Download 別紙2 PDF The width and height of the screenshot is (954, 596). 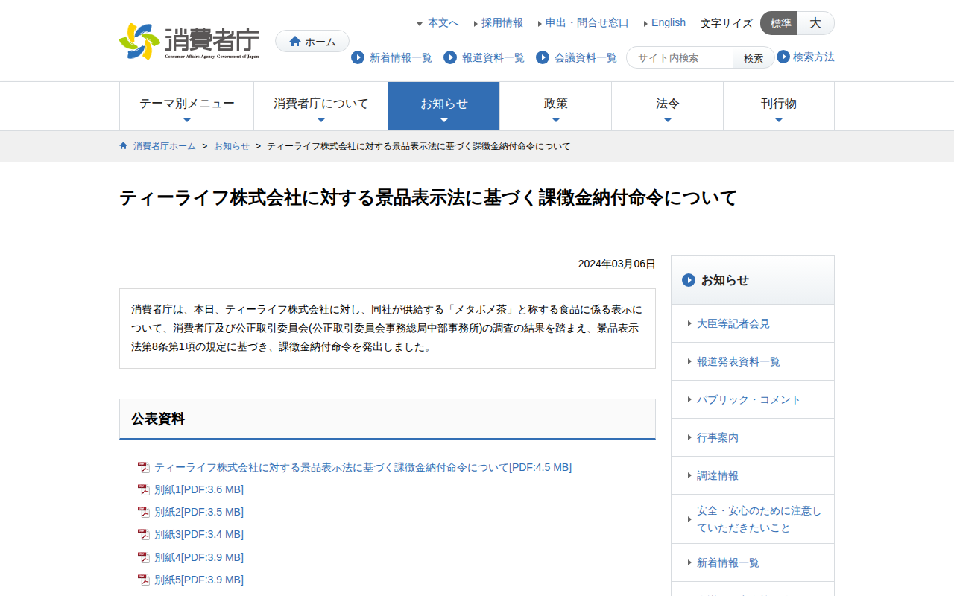tap(199, 513)
